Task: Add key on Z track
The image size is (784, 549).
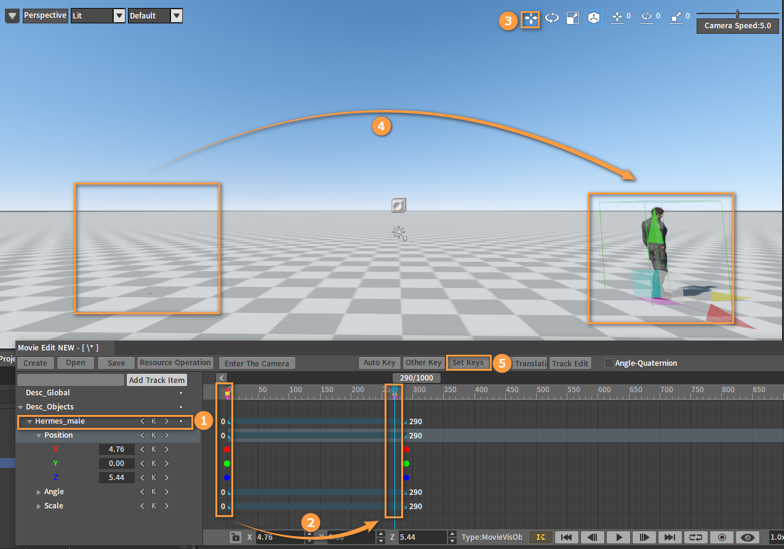Action: (154, 478)
